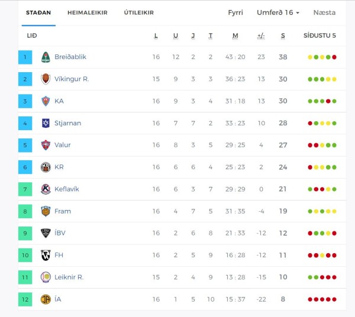Sort by the S points column header
Image resolution: width=355 pixels, height=317 pixels.
(283, 35)
